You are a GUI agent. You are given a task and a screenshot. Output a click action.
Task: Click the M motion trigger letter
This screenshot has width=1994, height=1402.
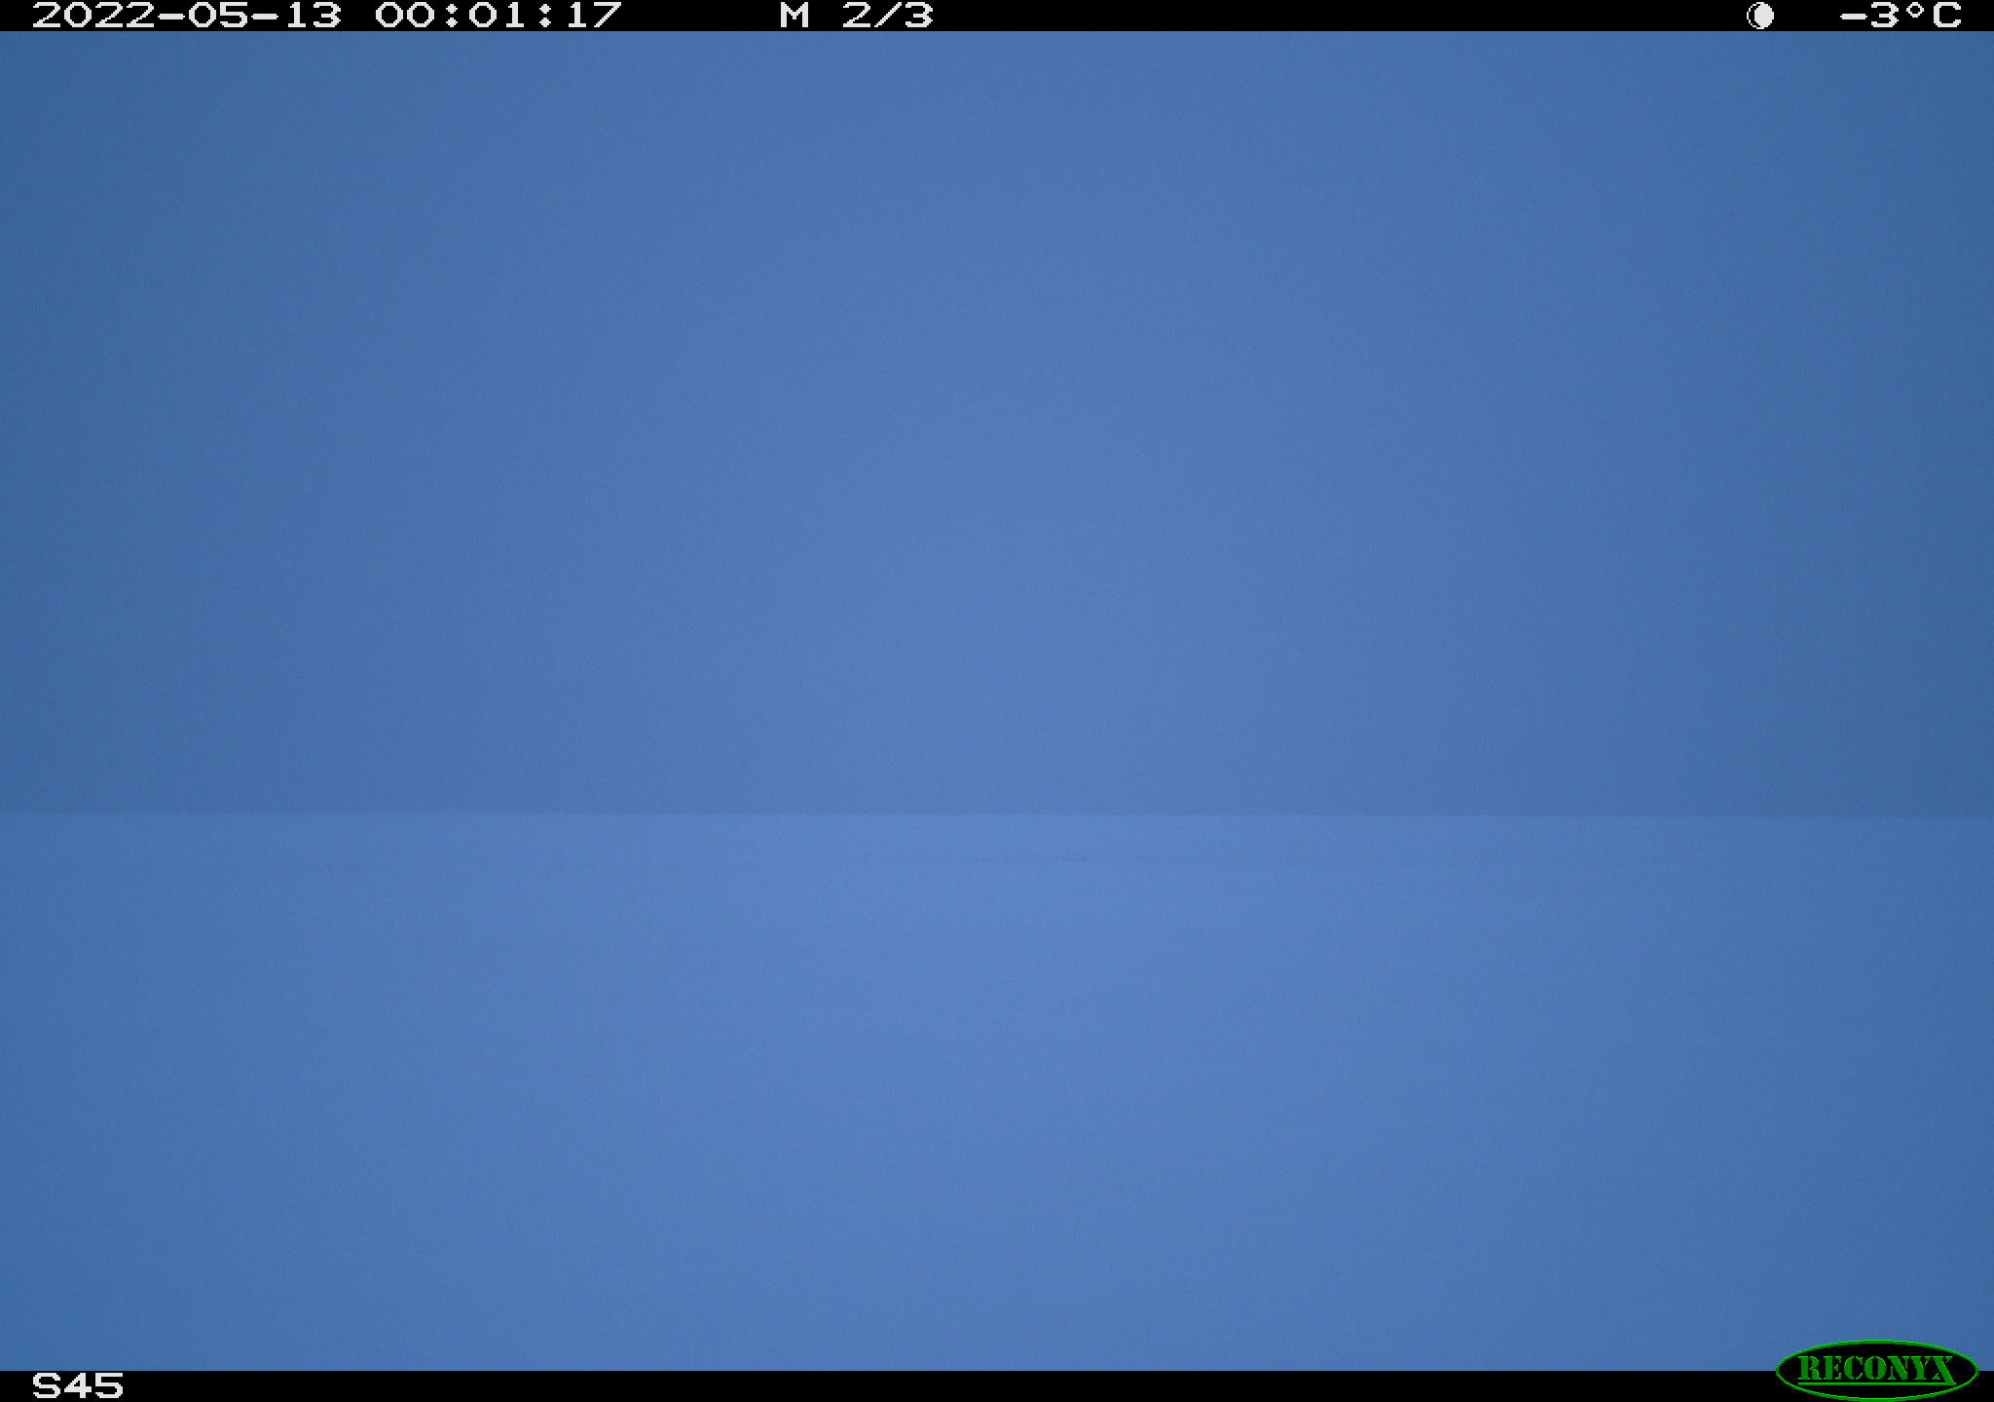pos(794,16)
